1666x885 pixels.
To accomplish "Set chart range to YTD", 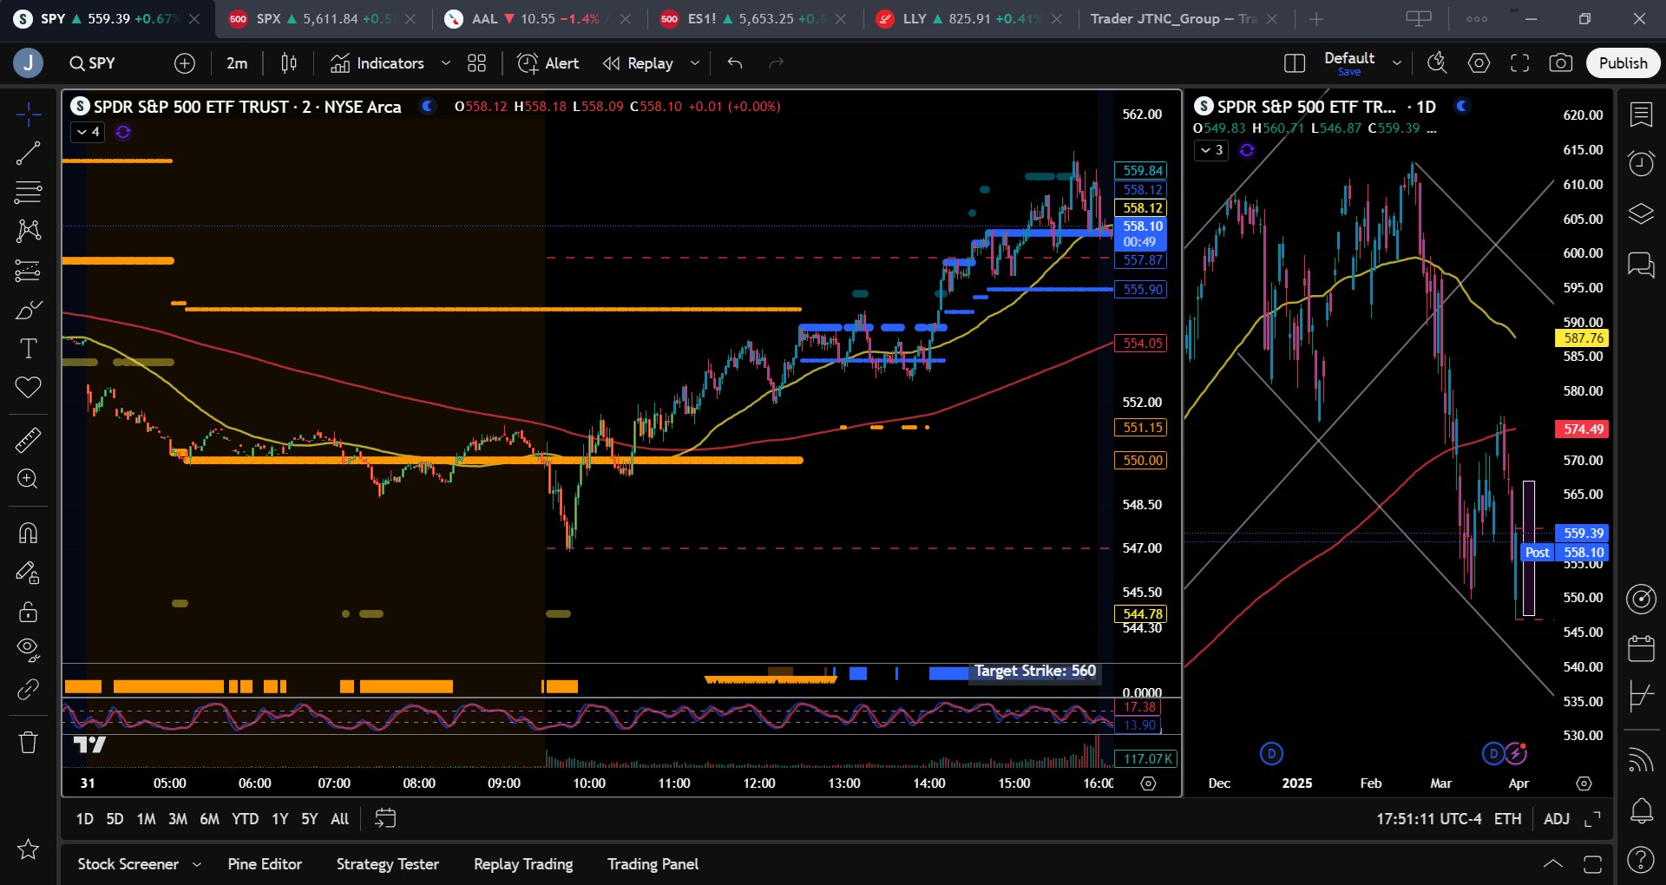I will click(x=245, y=819).
